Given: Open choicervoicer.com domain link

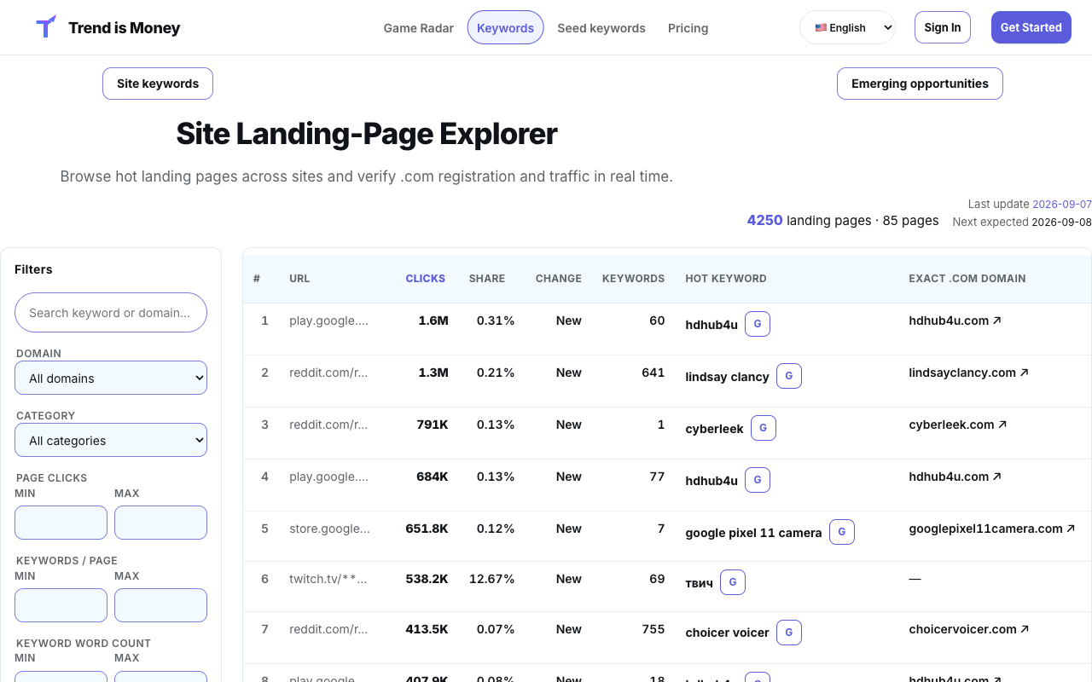Looking at the screenshot, I should click(x=969, y=629).
